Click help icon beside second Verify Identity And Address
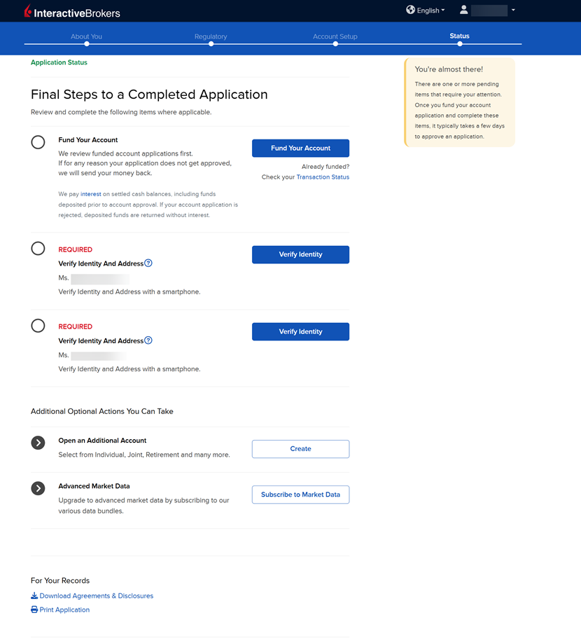The image size is (581, 641). pos(148,340)
